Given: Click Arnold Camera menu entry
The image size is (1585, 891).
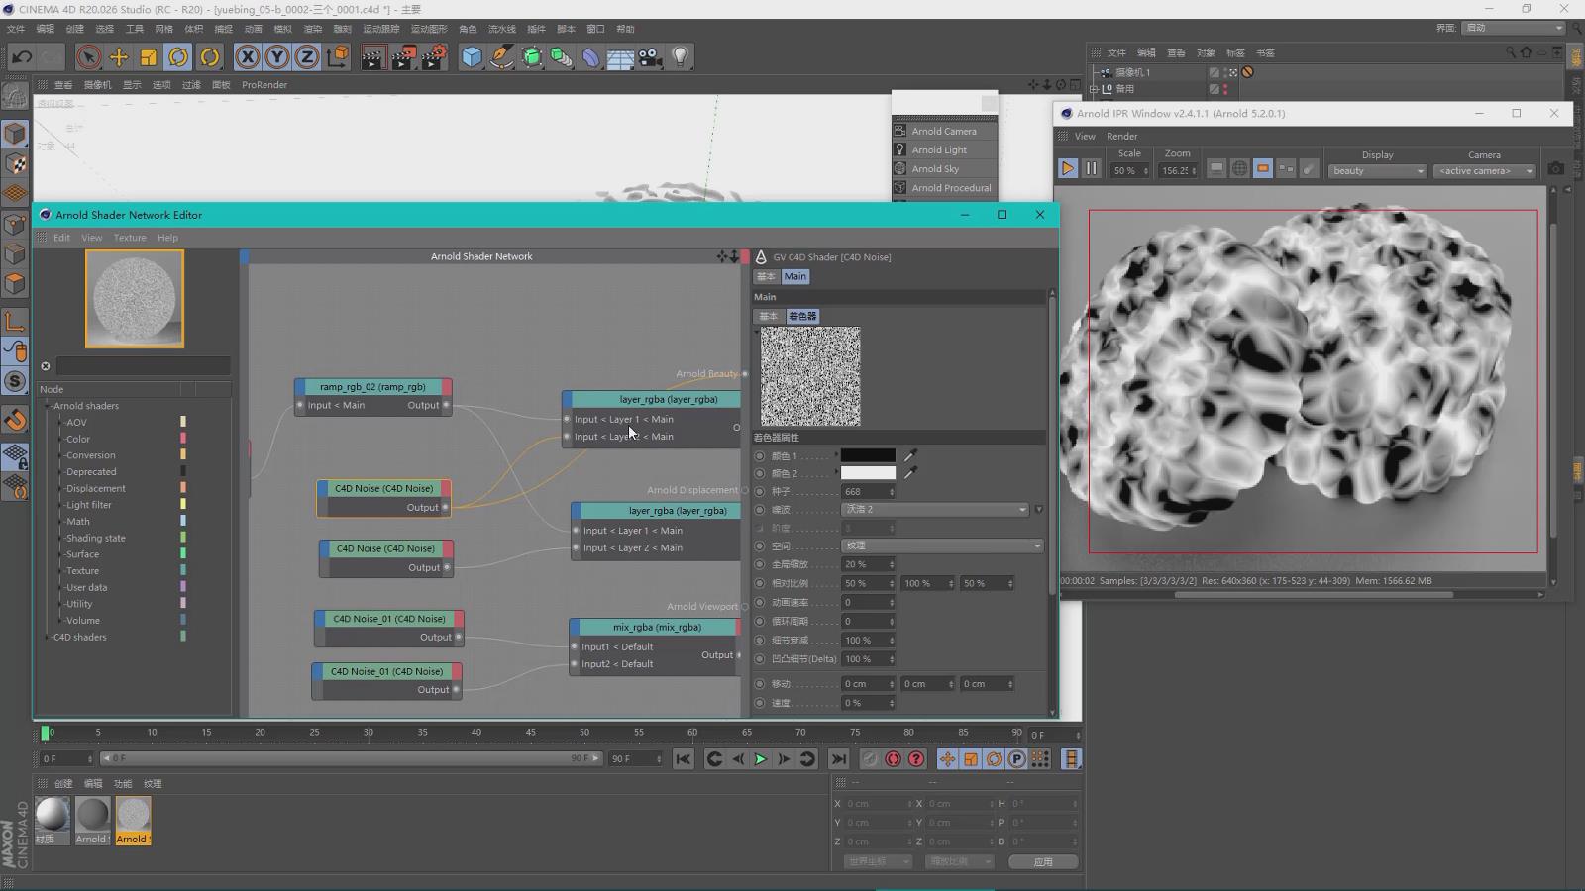Looking at the screenshot, I should [944, 131].
